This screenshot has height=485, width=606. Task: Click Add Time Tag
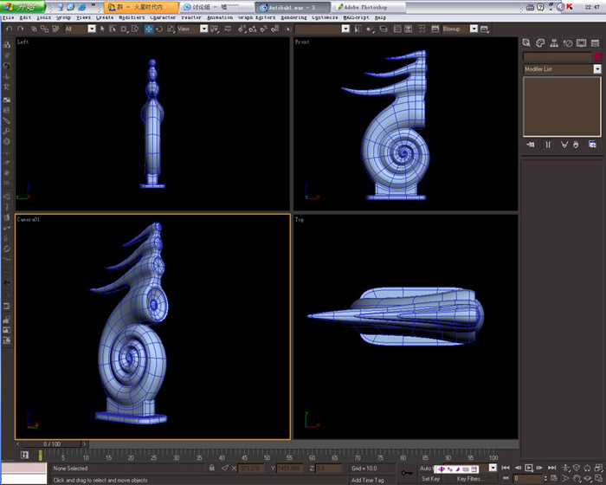[368, 480]
